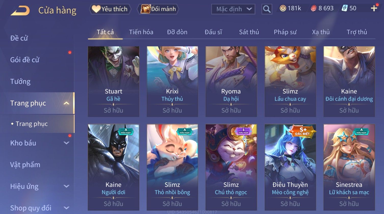Switch to the Pháp sư tab
This screenshot has width=384, height=214.
tap(285, 32)
